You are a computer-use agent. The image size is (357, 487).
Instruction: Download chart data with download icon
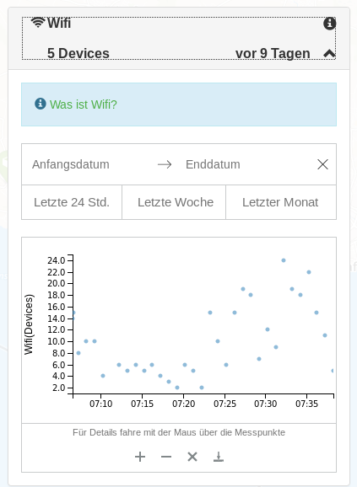point(219,457)
